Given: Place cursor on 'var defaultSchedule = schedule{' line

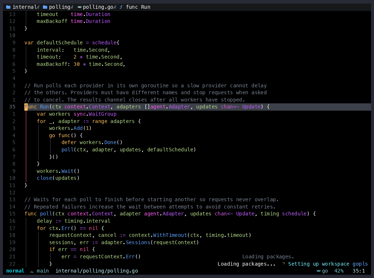Looking at the screenshot, I should point(72,43).
